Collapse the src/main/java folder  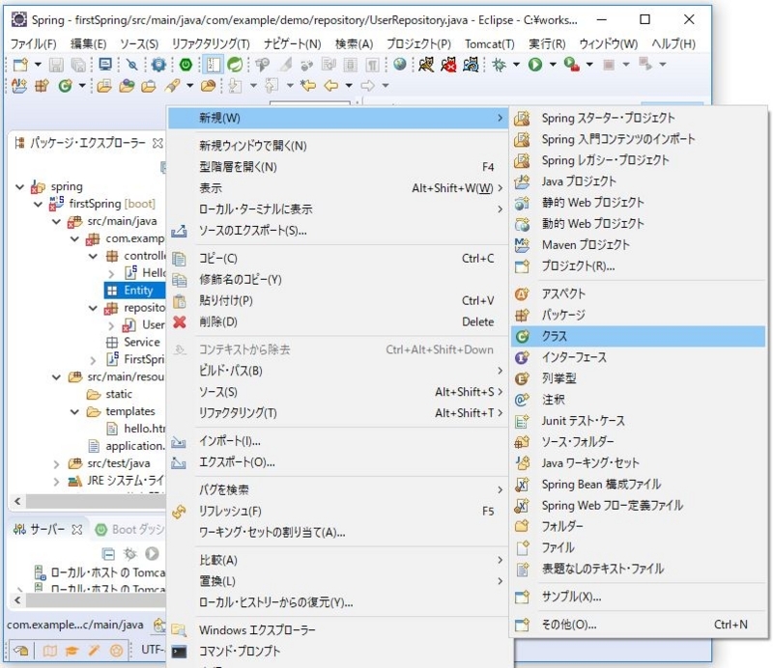[56, 222]
